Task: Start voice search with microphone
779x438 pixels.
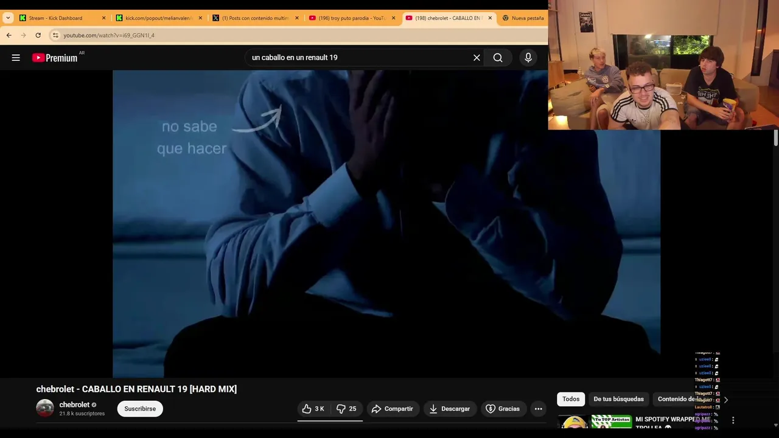Action: coord(528,58)
